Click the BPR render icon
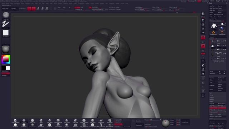The height and width of the screenshot is (129, 229). [x=203, y=14]
